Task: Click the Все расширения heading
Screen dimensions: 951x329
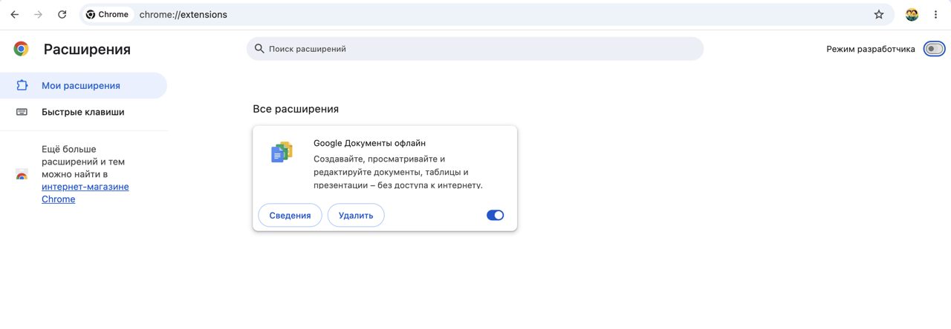Action: click(296, 109)
